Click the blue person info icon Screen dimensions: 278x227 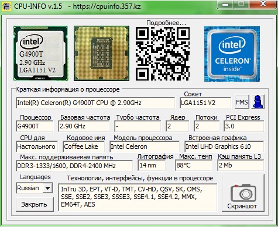pyautogui.click(x=258, y=102)
